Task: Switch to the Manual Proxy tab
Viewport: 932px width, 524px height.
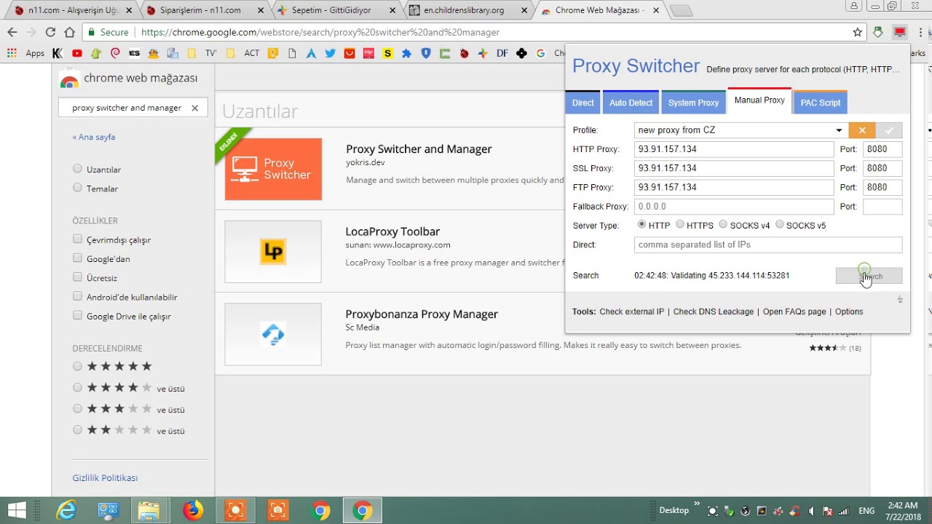Action: pyautogui.click(x=759, y=100)
